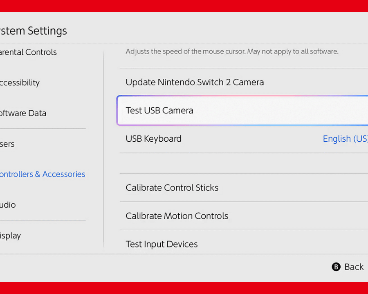
Task: Open the Audio settings category
Action: 8,205
